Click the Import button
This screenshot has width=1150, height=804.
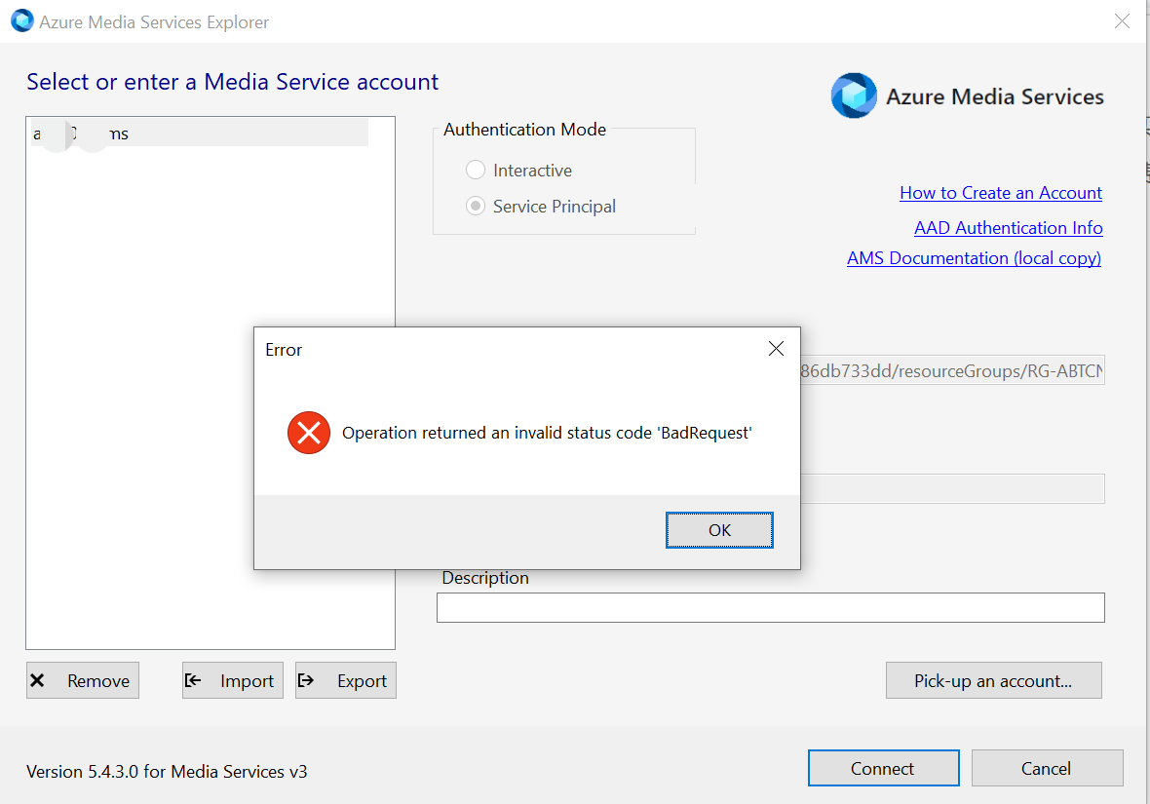point(233,681)
